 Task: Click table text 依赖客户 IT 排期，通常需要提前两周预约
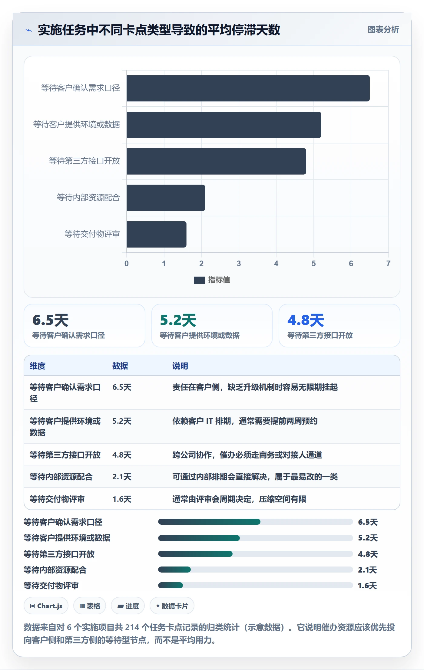[245, 421]
